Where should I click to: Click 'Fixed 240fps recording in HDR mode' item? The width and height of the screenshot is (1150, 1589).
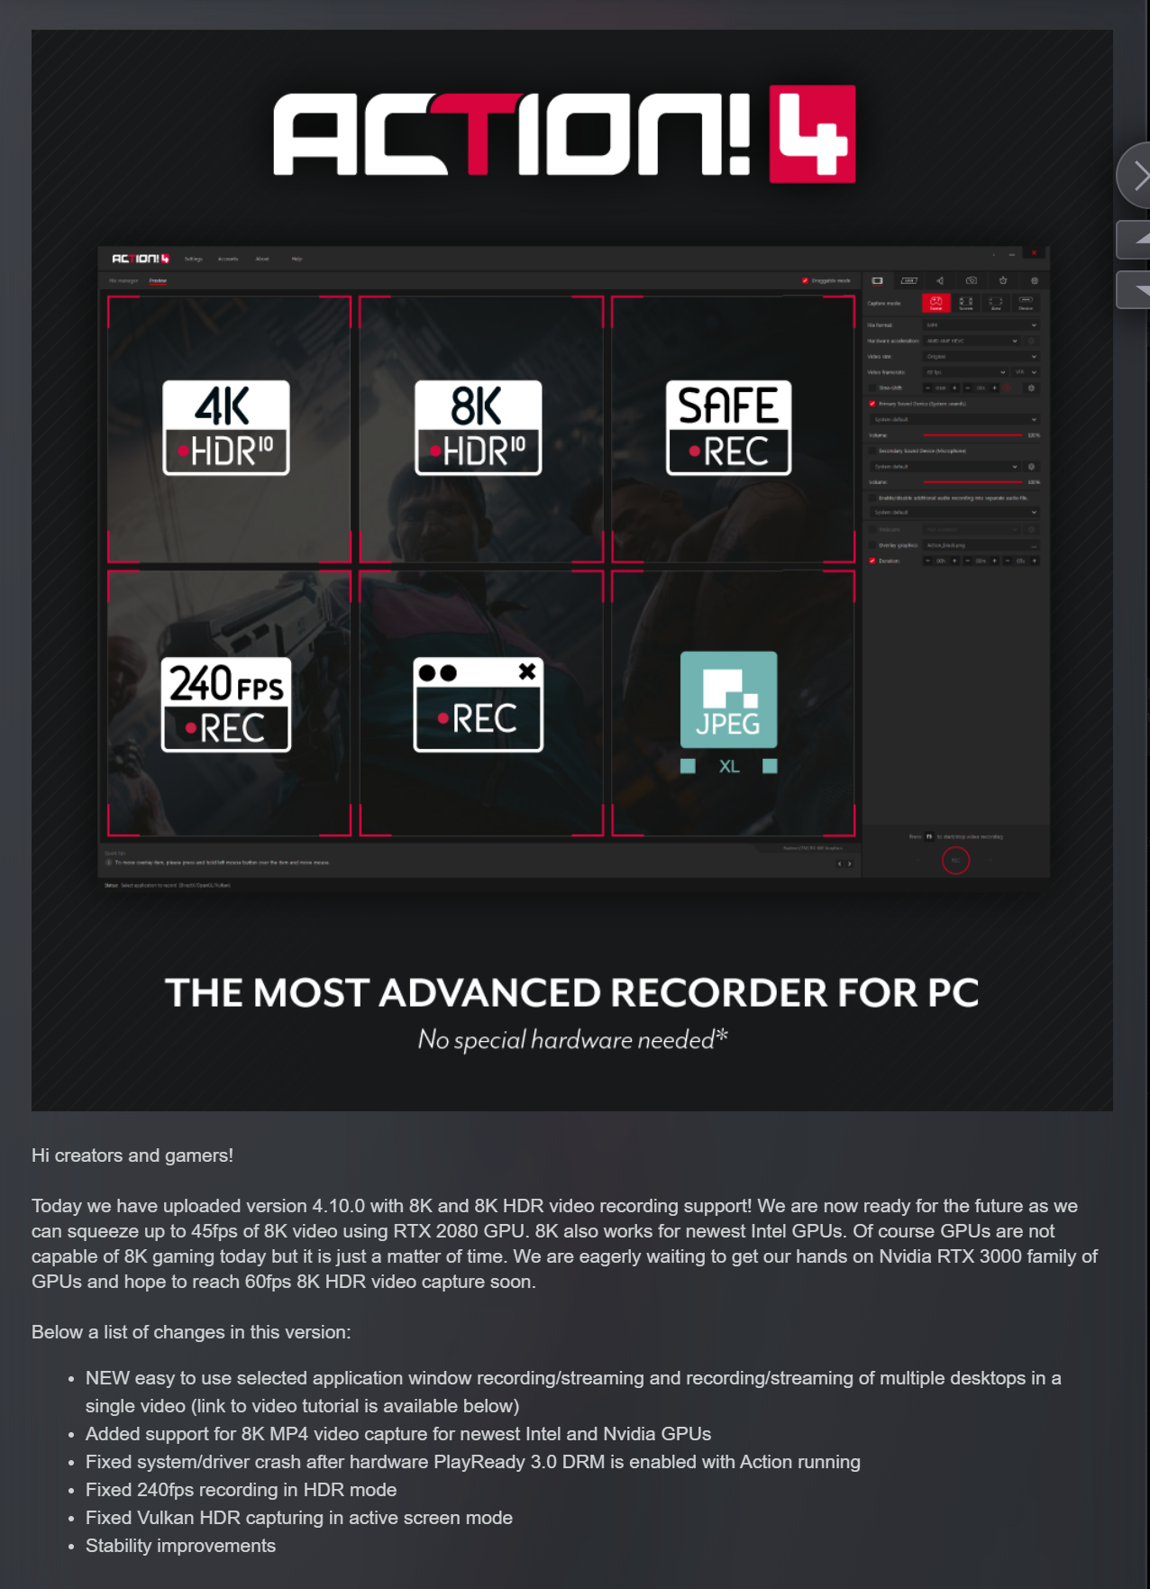tap(242, 1490)
